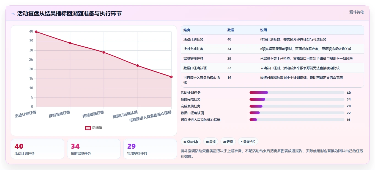The image size is (375, 170).
Task: Open the stat card showing 29
Action: click(x=150, y=149)
